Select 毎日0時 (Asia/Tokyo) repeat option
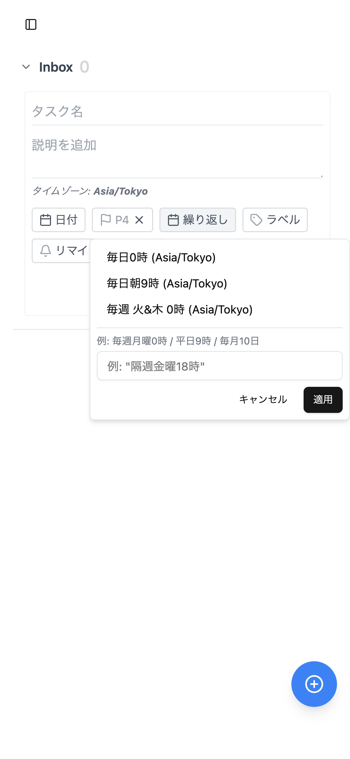Screen dimensions: 350x759 coord(161,258)
